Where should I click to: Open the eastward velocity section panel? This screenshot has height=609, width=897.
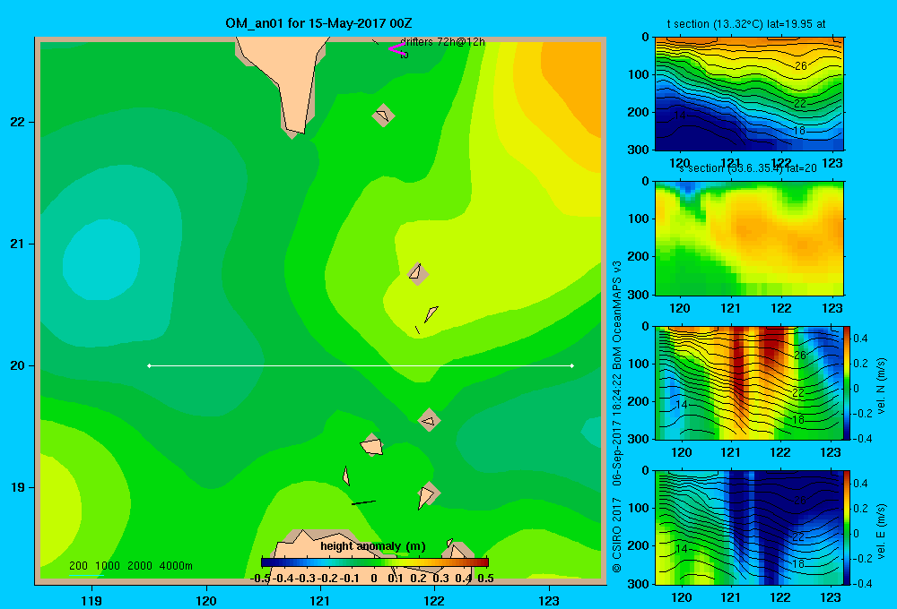coord(749,528)
